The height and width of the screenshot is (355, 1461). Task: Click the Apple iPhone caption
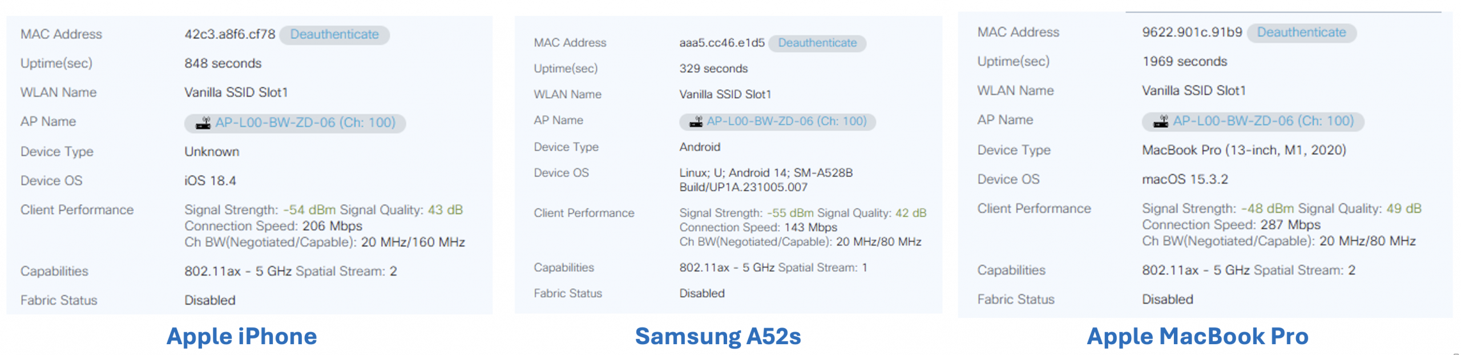pyautogui.click(x=241, y=337)
